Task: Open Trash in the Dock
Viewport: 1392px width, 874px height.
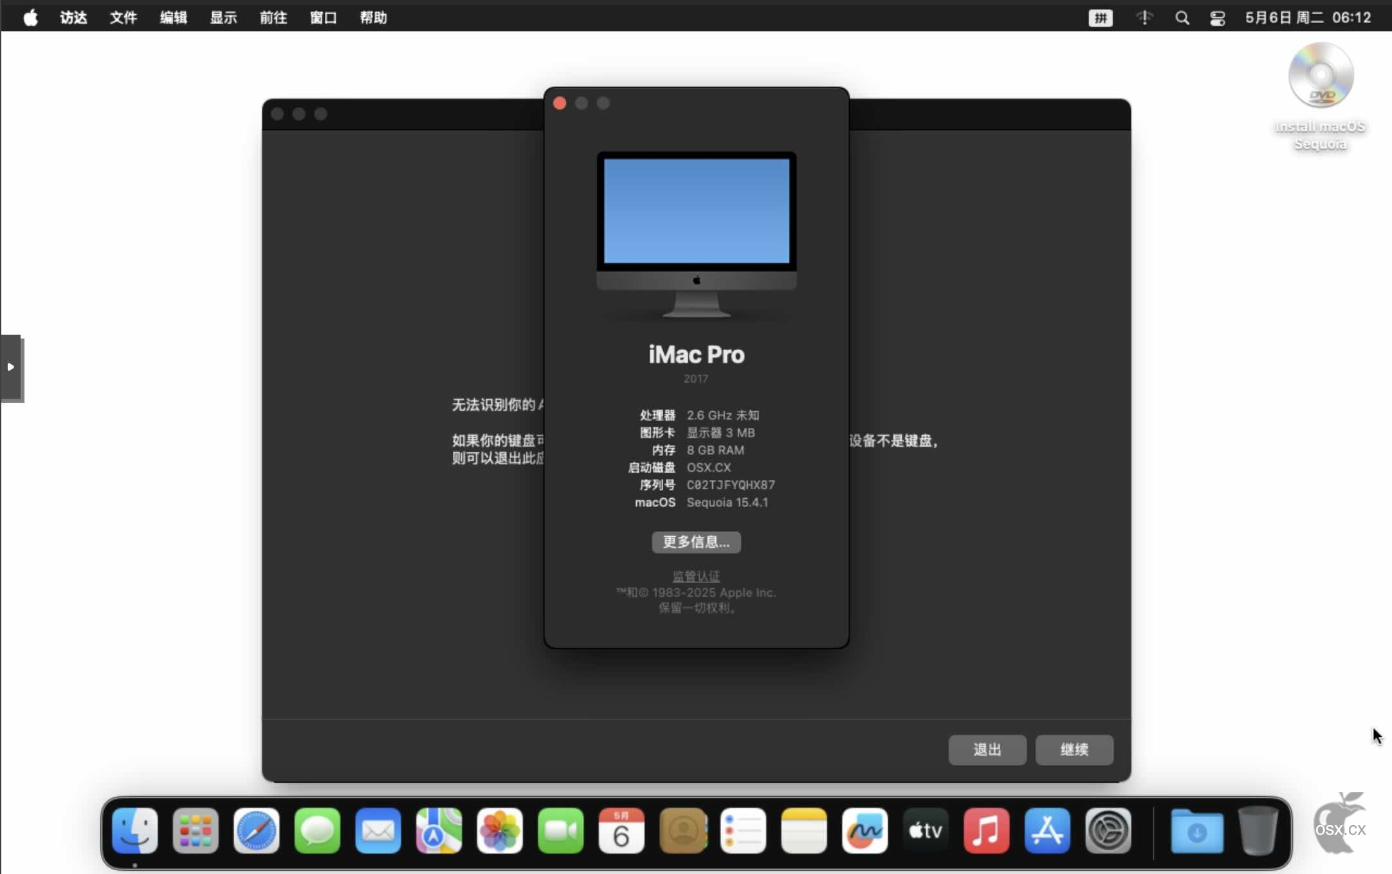Action: (1258, 831)
